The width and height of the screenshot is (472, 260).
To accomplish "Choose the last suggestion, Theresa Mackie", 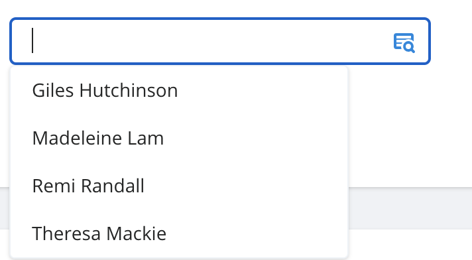I will pyautogui.click(x=179, y=233).
